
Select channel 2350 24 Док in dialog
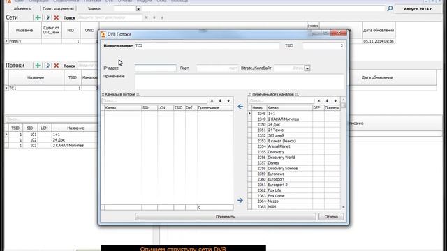(x=293, y=125)
